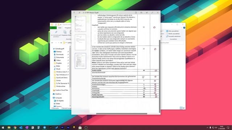Open the Explorer help icon
Image resolution: width=232 pixels, height=130 pixels.
click(x=184, y=28)
